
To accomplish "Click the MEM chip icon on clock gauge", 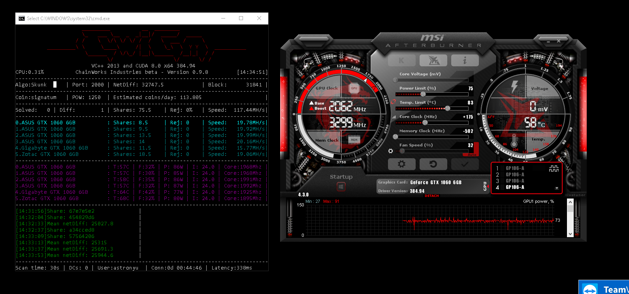I will [354, 140].
